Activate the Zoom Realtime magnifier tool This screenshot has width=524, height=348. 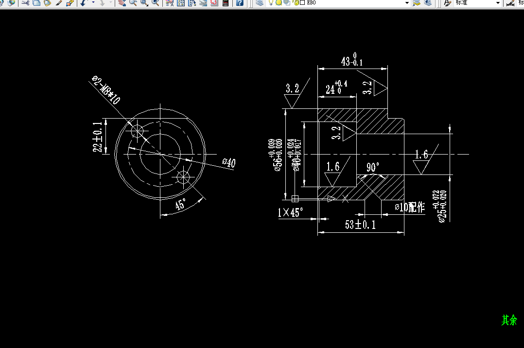point(132,3)
